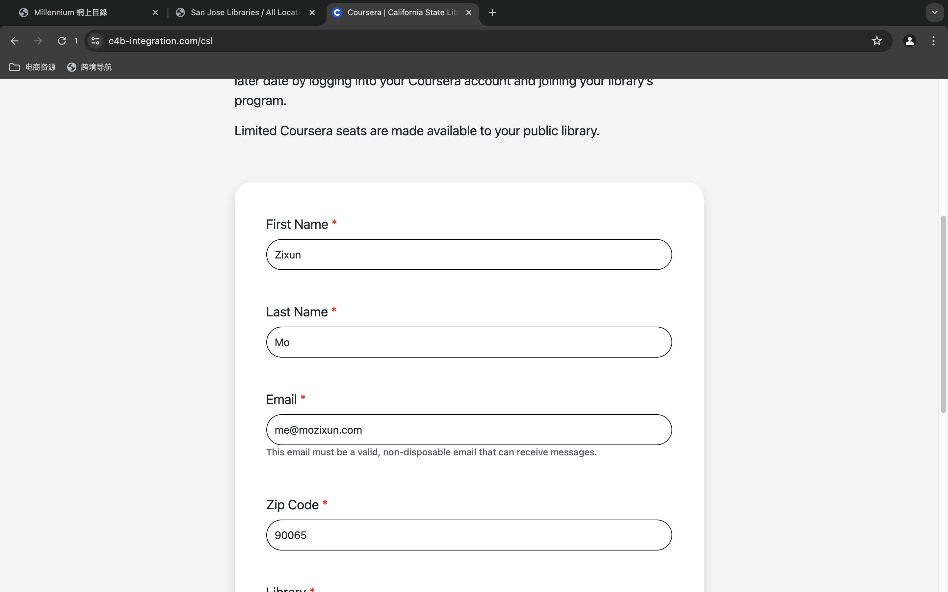Screen dimensions: 948x592
Task: Reload the current page
Action: pyautogui.click(x=62, y=41)
